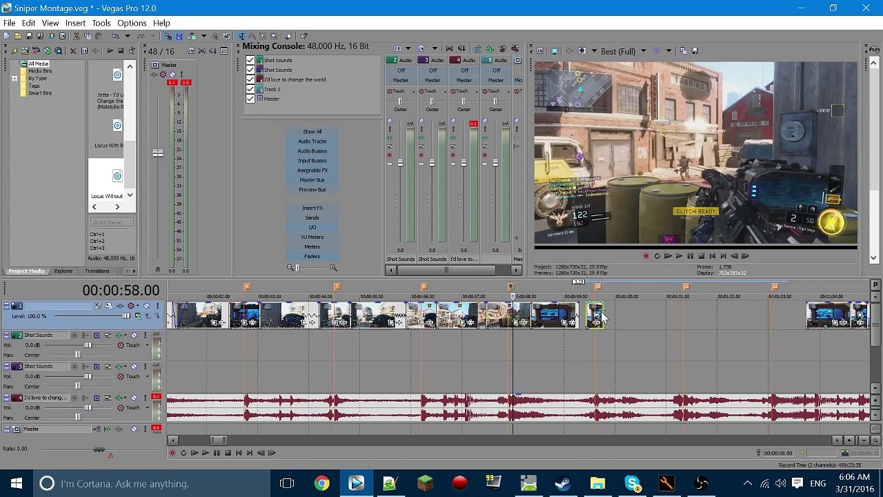This screenshot has width=883, height=497.
Task: Open the Insert menu
Action: [x=75, y=23]
